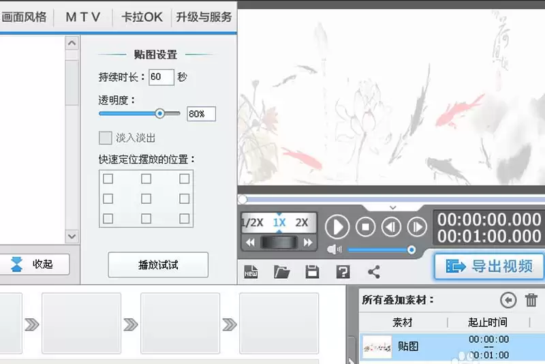Image resolution: width=545 pixels, height=364 pixels.
Task: Open a project folder icon
Action: click(281, 271)
